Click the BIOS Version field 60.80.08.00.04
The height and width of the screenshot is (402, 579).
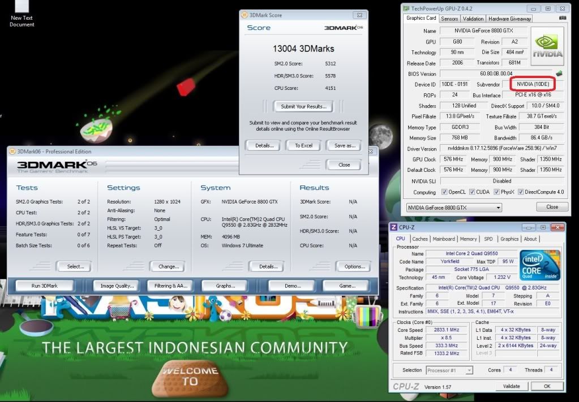click(x=496, y=74)
